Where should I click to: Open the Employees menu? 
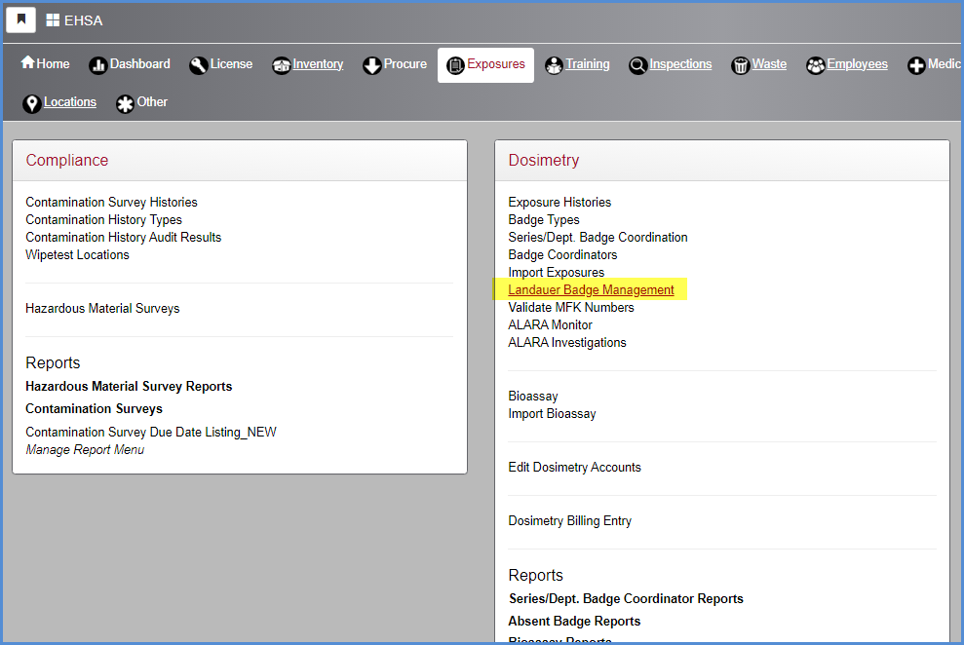(857, 64)
